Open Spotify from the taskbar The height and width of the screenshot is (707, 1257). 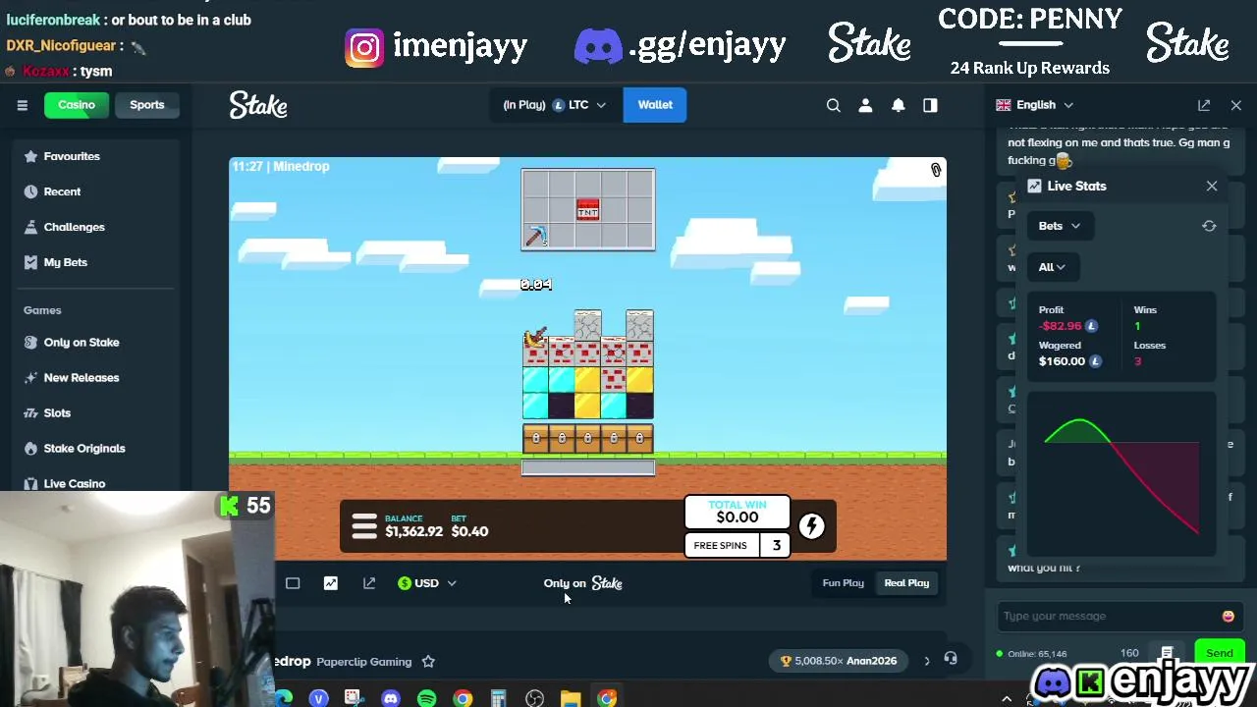pyautogui.click(x=426, y=698)
